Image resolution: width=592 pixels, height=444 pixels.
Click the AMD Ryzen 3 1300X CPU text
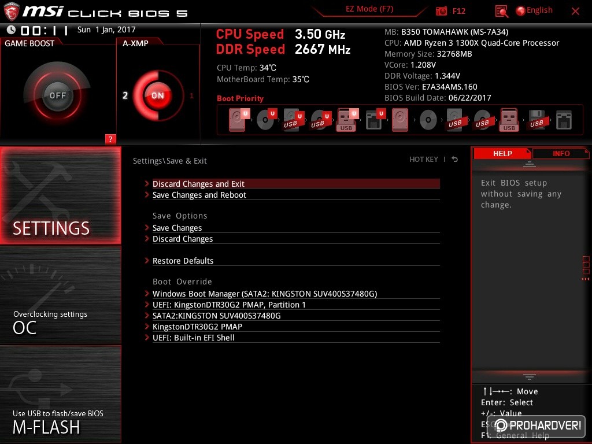[x=482, y=43]
